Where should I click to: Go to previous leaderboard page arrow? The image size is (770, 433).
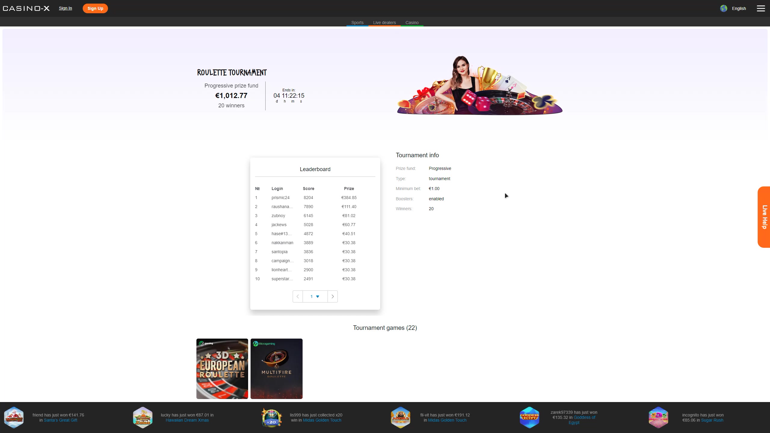click(x=298, y=296)
